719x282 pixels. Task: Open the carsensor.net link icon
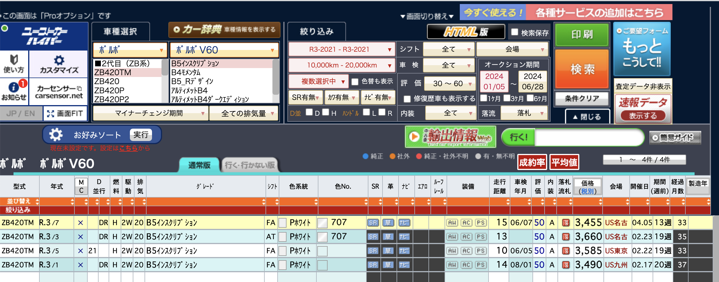(x=59, y=92)
